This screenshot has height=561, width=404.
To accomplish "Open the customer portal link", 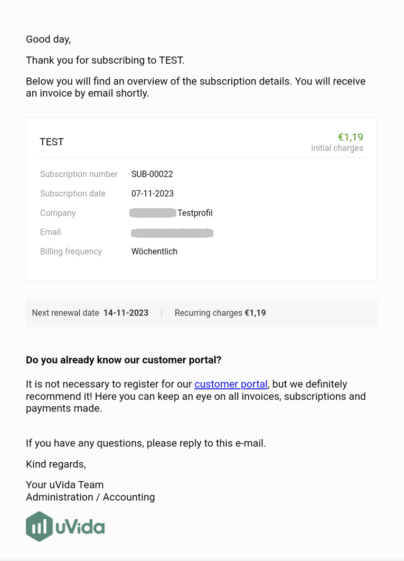I will tap(231, 384).
